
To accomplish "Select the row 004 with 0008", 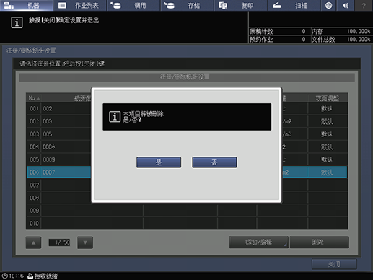I will 187,146.
